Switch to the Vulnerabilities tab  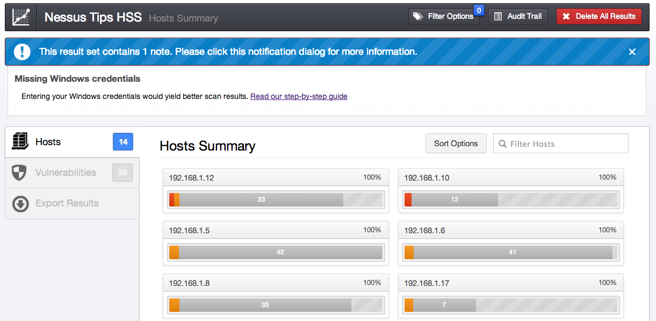pyautogui.click(x=66, y=173)
